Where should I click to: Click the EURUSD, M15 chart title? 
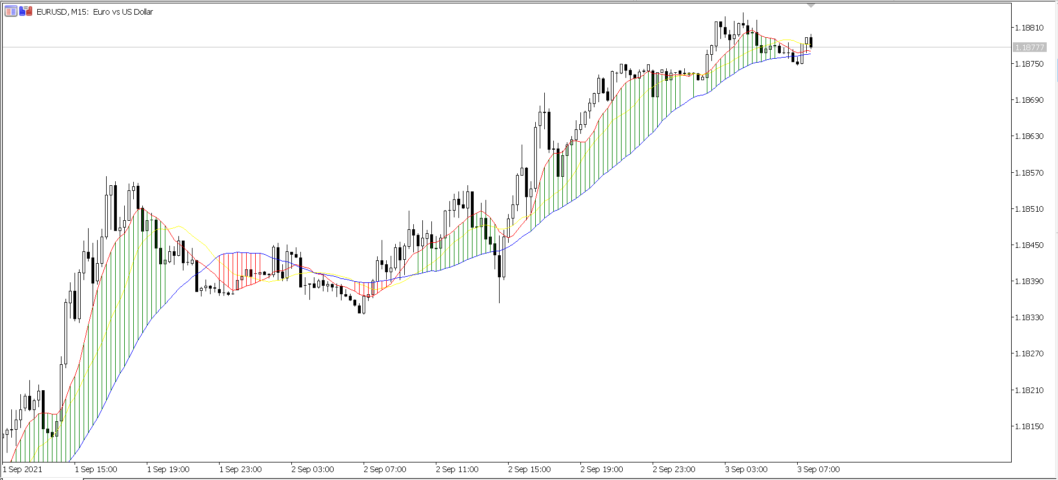[95, 12]
